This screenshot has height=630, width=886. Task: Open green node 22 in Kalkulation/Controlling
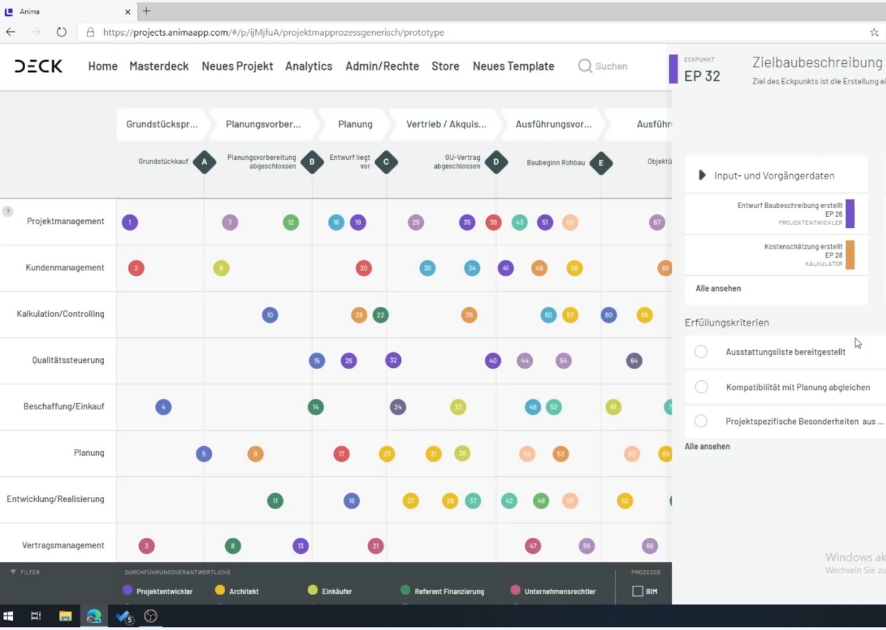pyautogui.click(x=381, y=315)
